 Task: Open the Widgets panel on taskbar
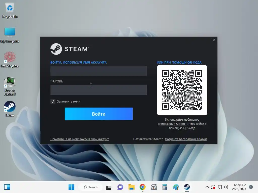click(x=7, y=187)
